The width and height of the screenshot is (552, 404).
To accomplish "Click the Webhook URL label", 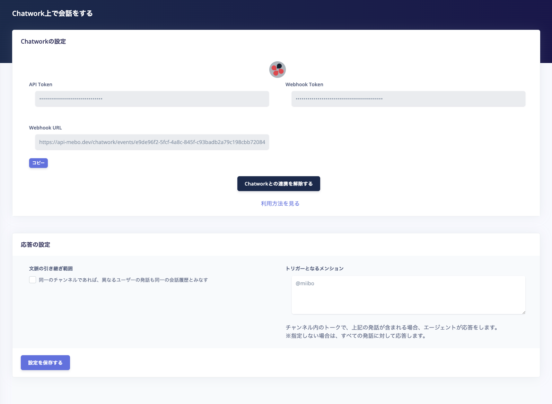I will (x=45, y=128).
